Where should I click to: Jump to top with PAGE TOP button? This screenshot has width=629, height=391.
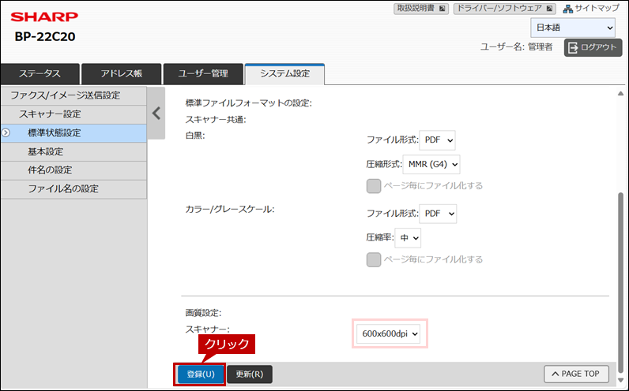pos(576,374)
